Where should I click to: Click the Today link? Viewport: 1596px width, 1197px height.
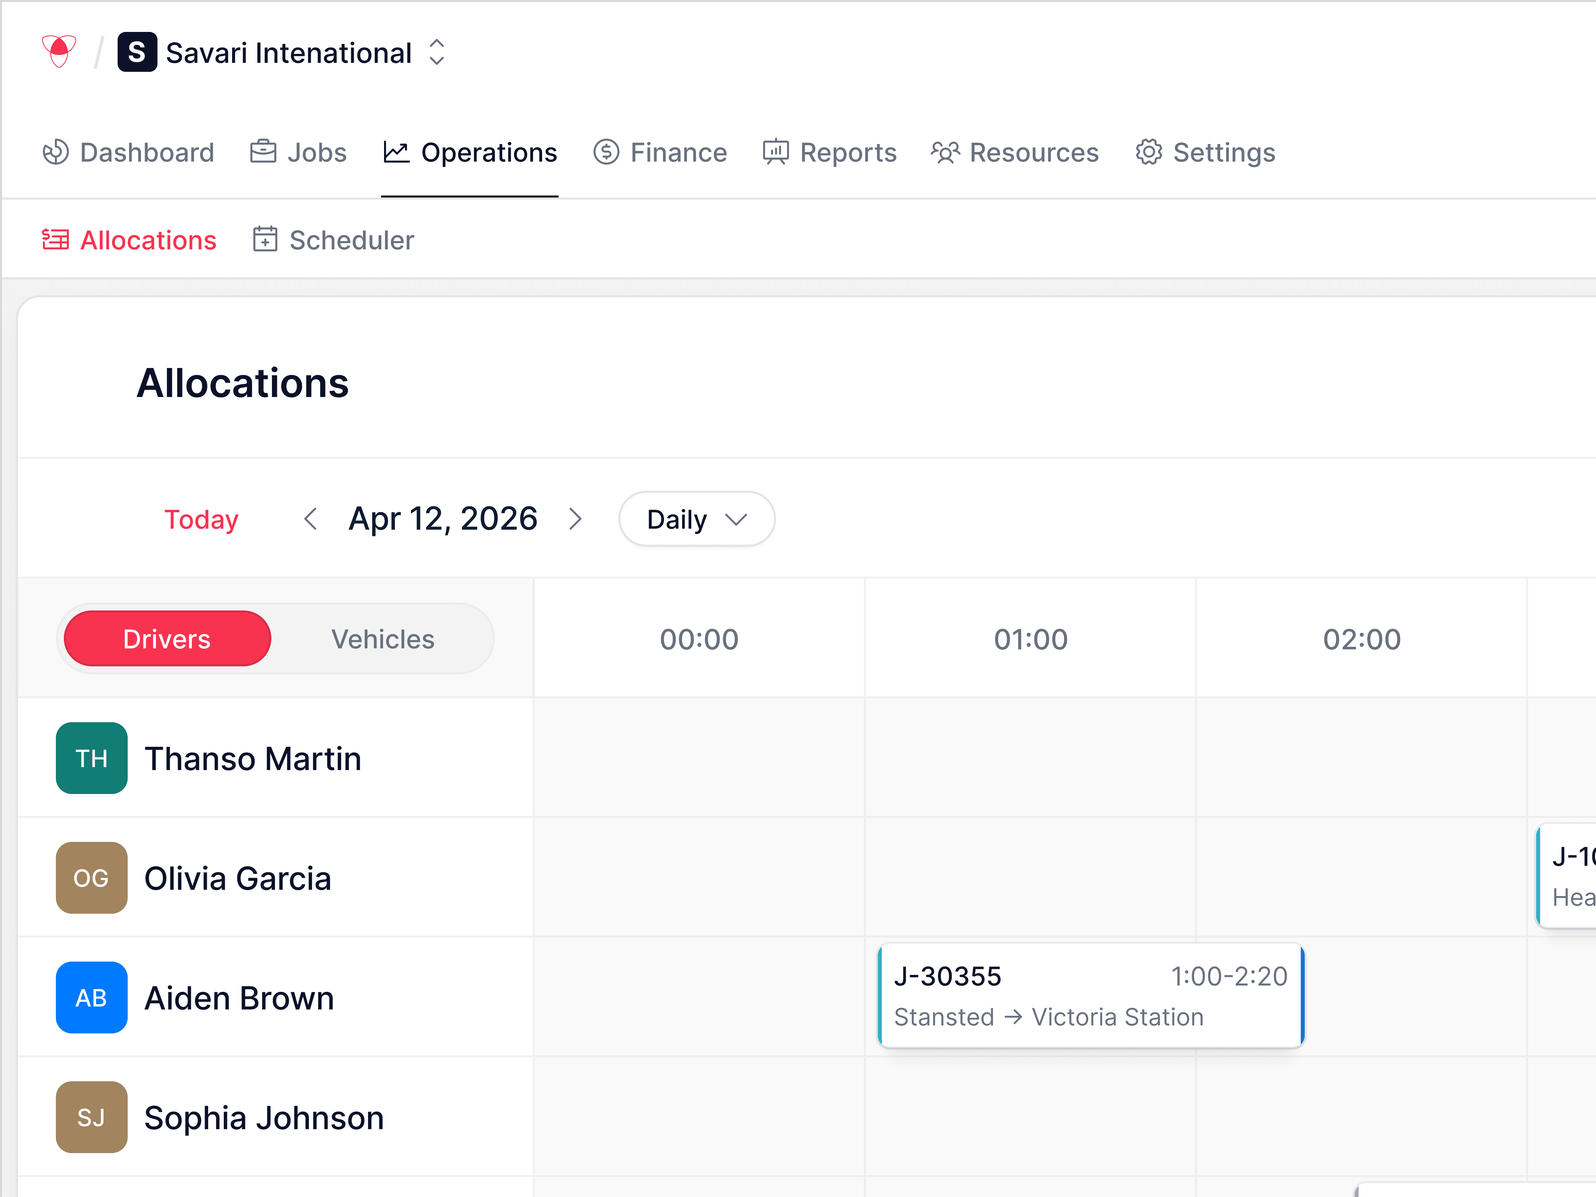tap(201, 519)
